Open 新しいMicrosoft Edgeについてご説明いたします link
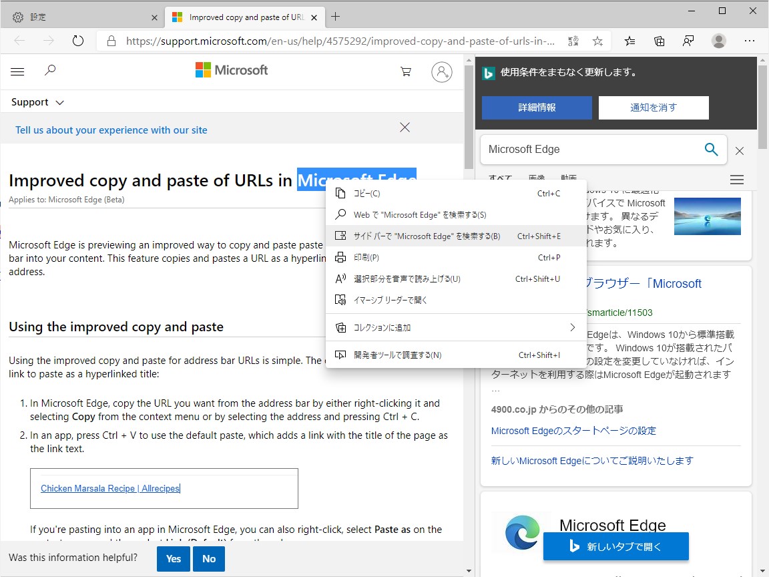The image size is (769, 577). [x=592, y=461]
